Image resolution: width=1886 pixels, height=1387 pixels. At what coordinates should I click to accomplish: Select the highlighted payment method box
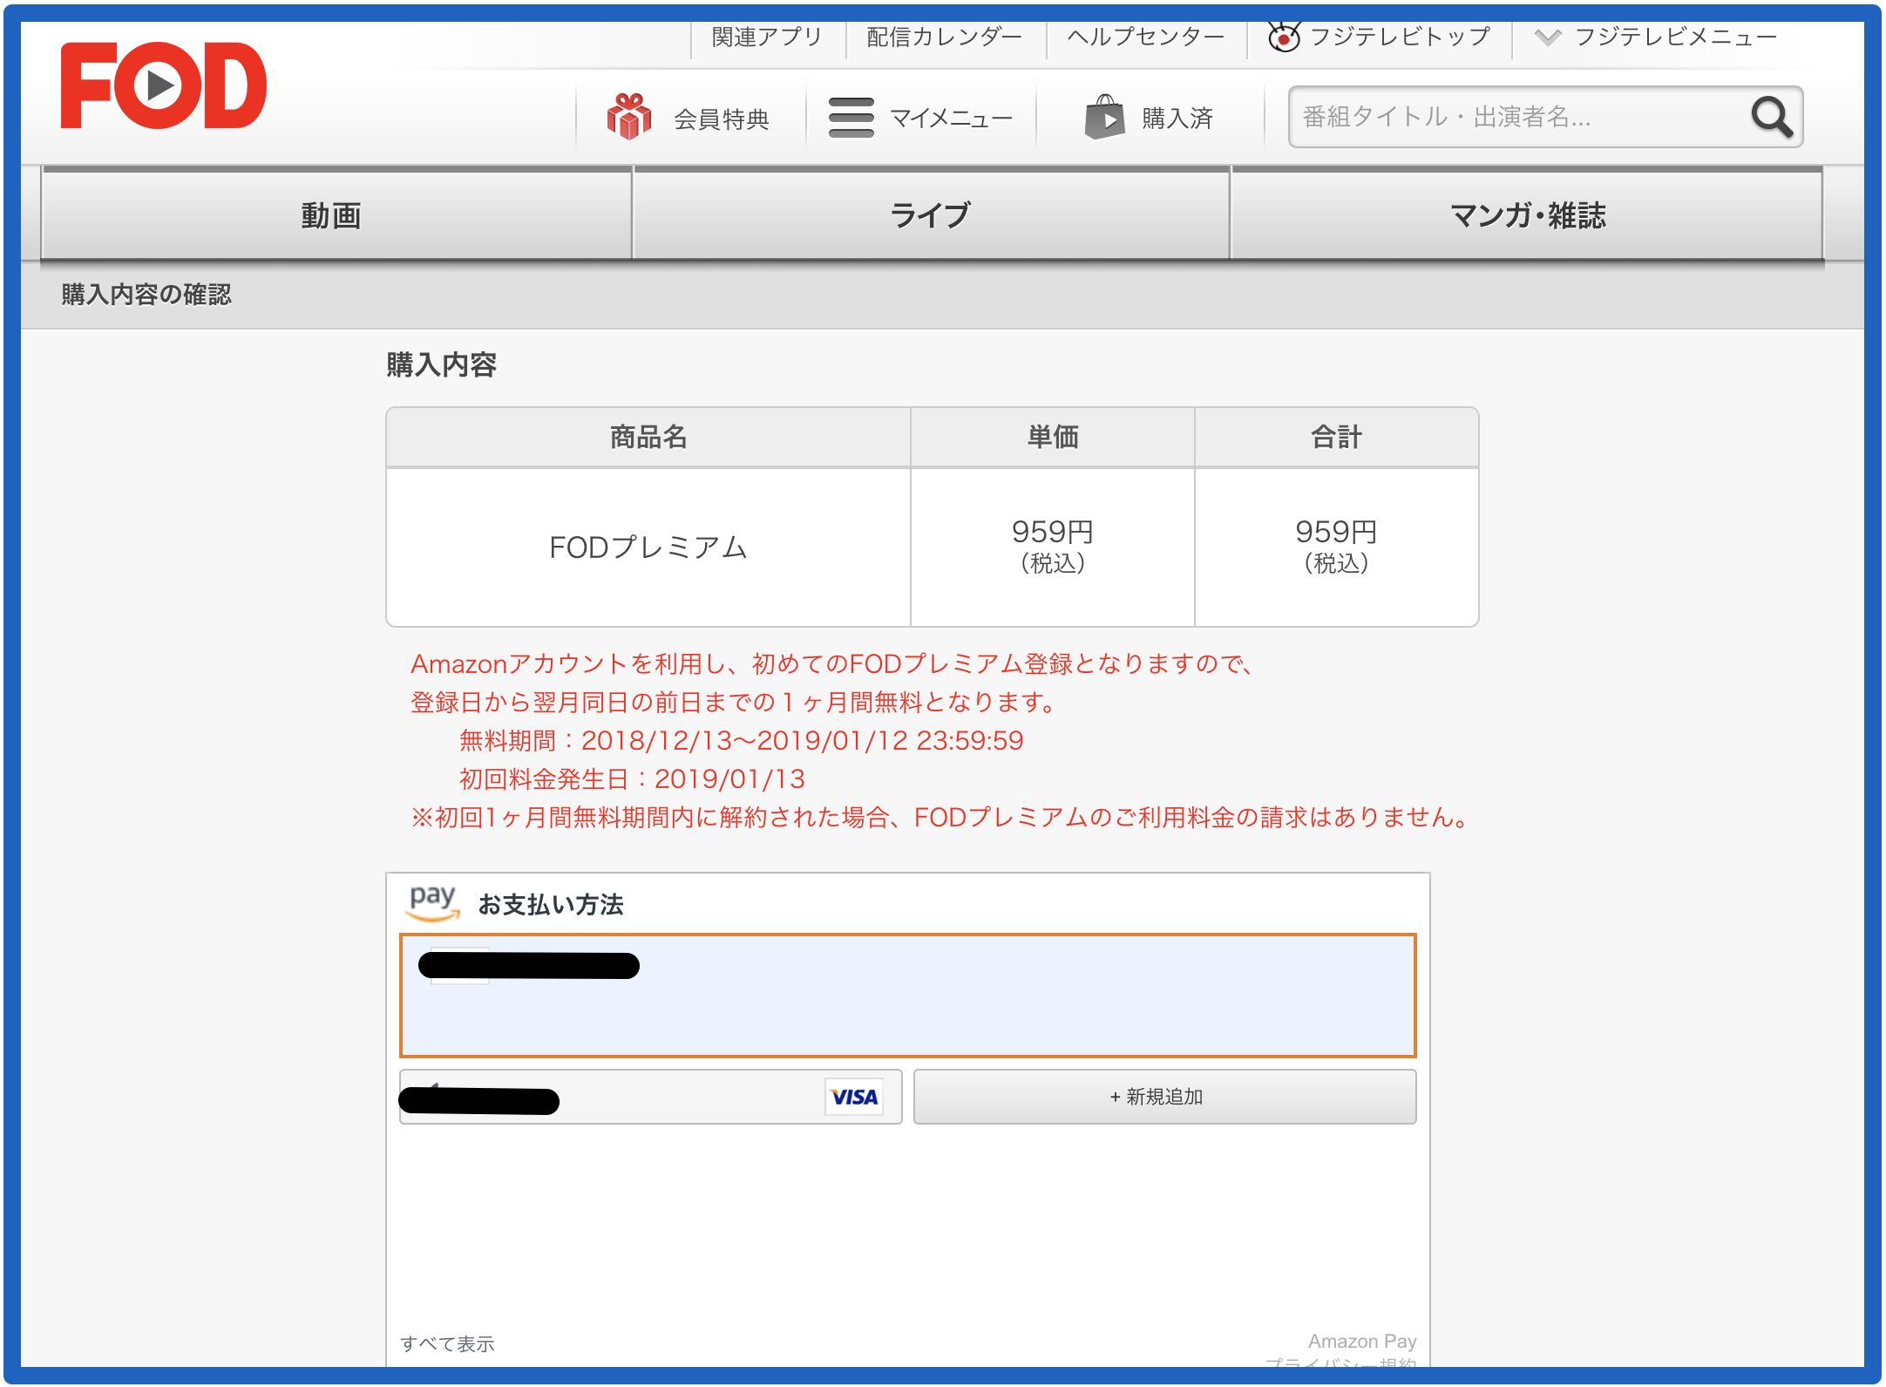tap(906, 996)
